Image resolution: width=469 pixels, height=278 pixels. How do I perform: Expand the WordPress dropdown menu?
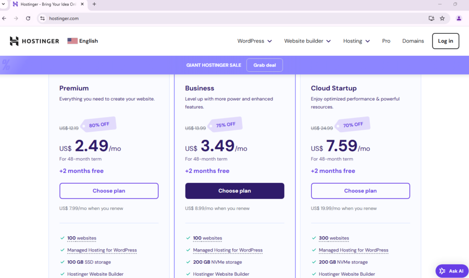[x=254, y=41]
